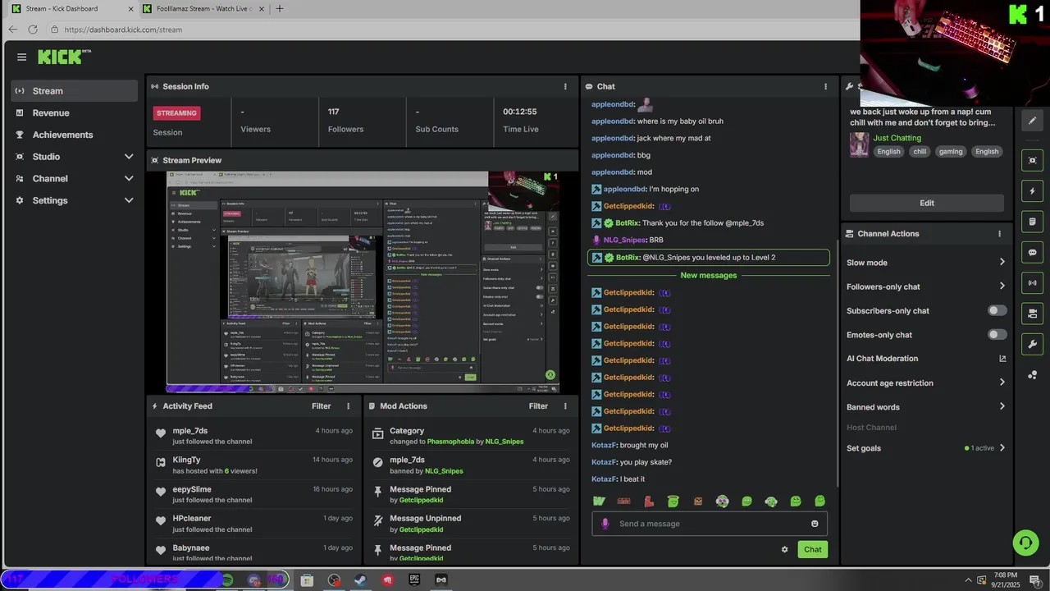Open AI Chat Moderation external link icon
1050x591 pixels.
(x=1002, y=359)
